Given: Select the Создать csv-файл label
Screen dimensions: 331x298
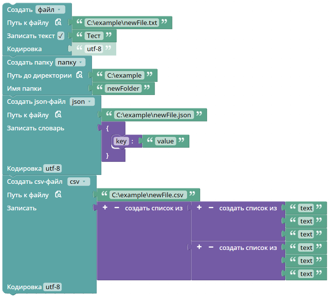Looking at the screenshot, I should point(35,181).
